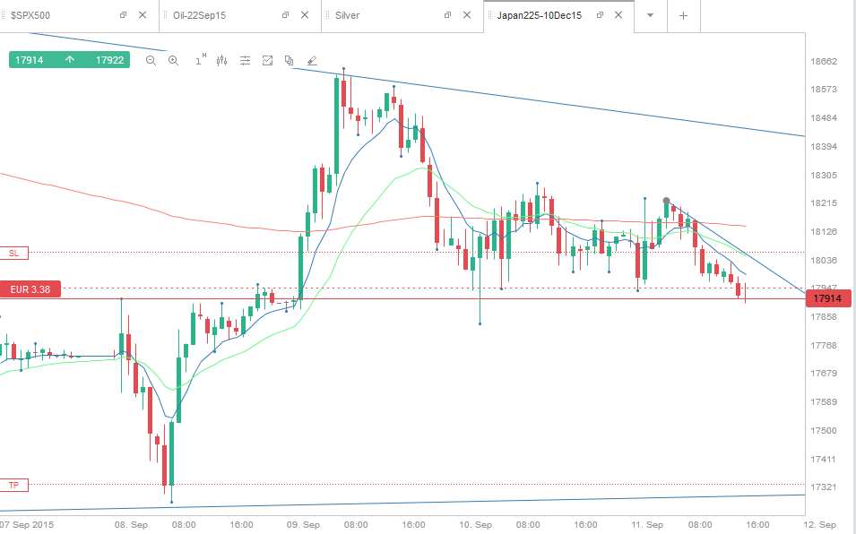Click the 18662 price axis label
Screen dimensions: 856x534
point(823,61)
